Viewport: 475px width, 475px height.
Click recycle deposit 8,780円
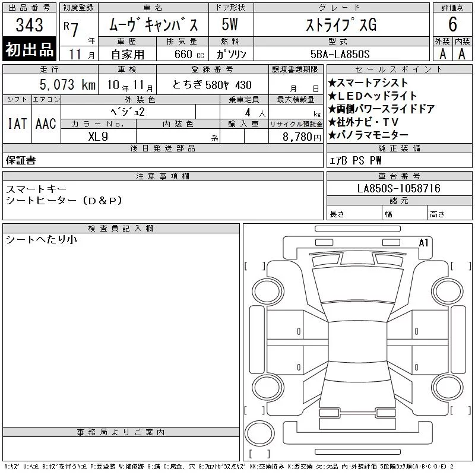click(302, 137)
